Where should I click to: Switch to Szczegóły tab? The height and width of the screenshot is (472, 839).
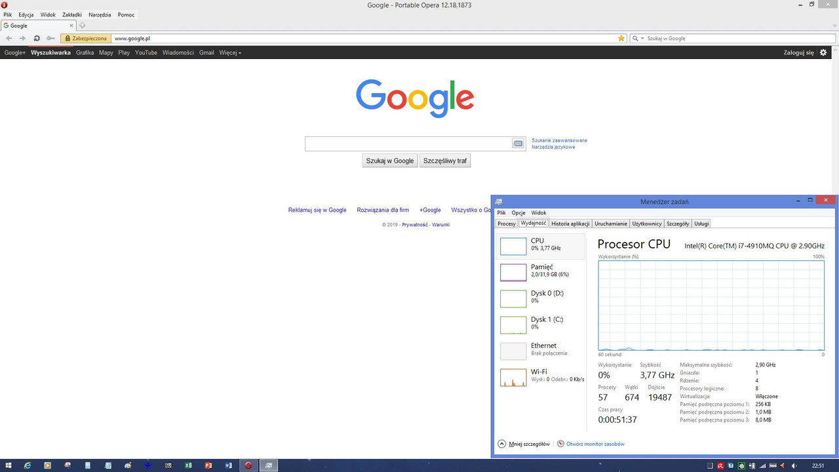point(678,224)
